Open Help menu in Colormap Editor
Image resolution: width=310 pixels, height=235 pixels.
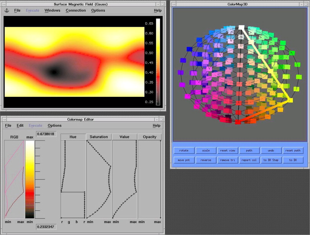point(156,126)
